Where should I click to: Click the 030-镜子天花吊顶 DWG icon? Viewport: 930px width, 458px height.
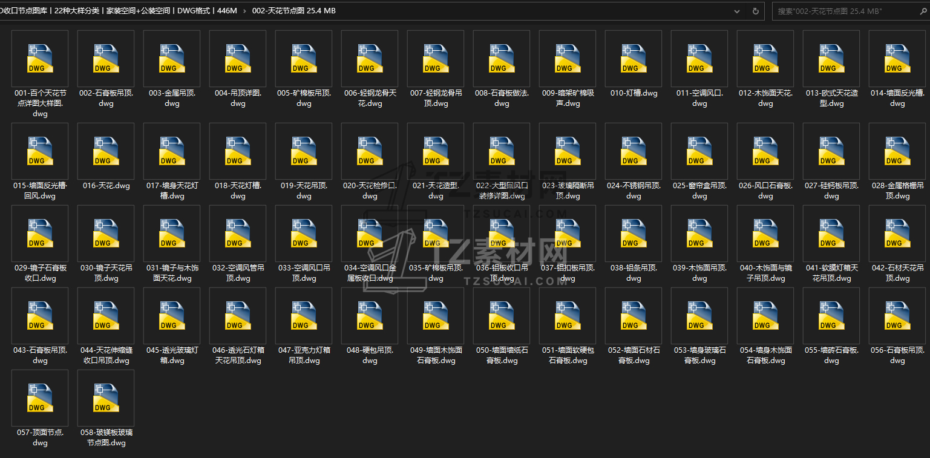pyautogui.click(x=106, y=234)
